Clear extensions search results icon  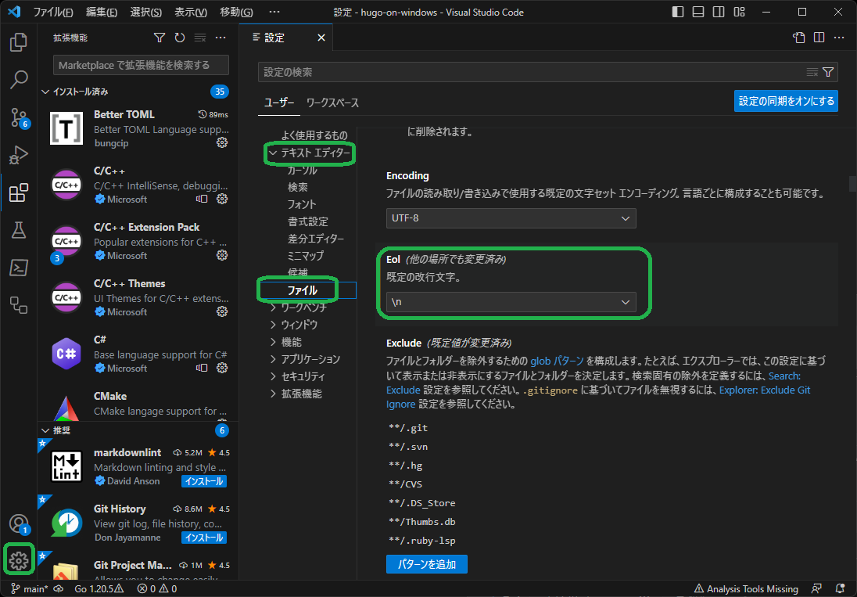pos(201,38)
